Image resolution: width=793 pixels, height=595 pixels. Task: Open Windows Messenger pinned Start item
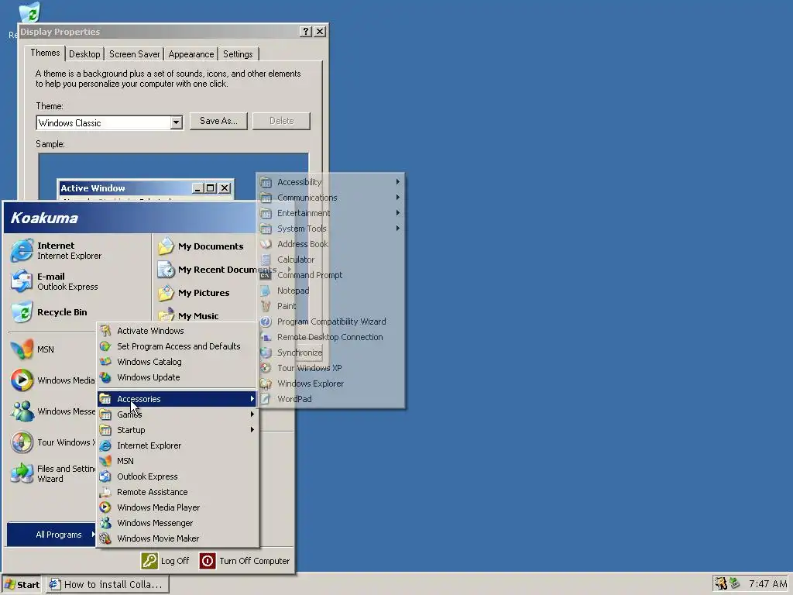pyautogui.click(x=53, y=411)
